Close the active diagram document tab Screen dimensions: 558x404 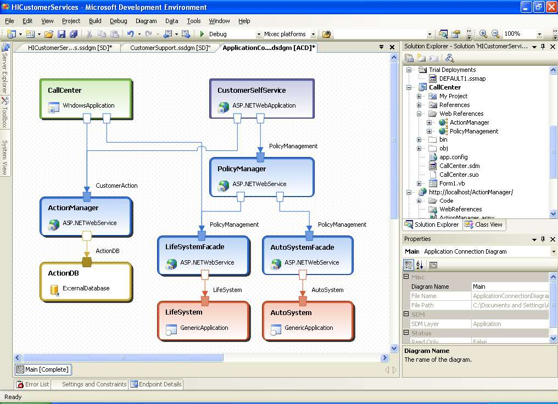pos(392,47)
